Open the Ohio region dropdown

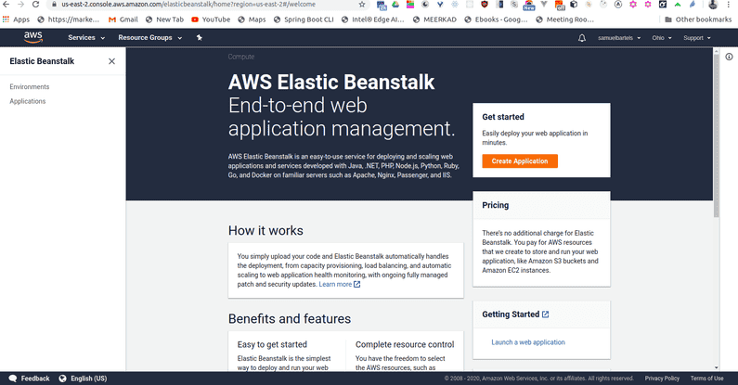(x=662, y=38)
